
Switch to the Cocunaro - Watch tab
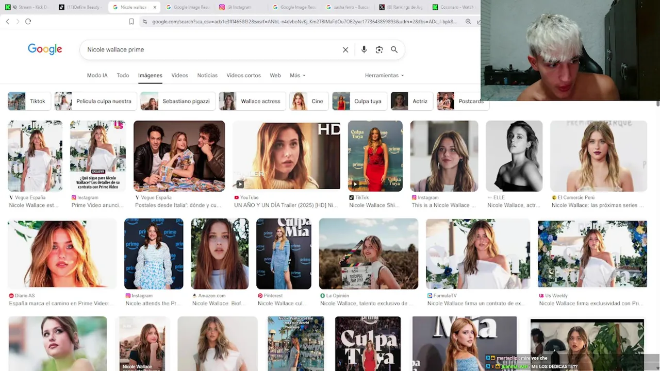[x=454, y=7]
